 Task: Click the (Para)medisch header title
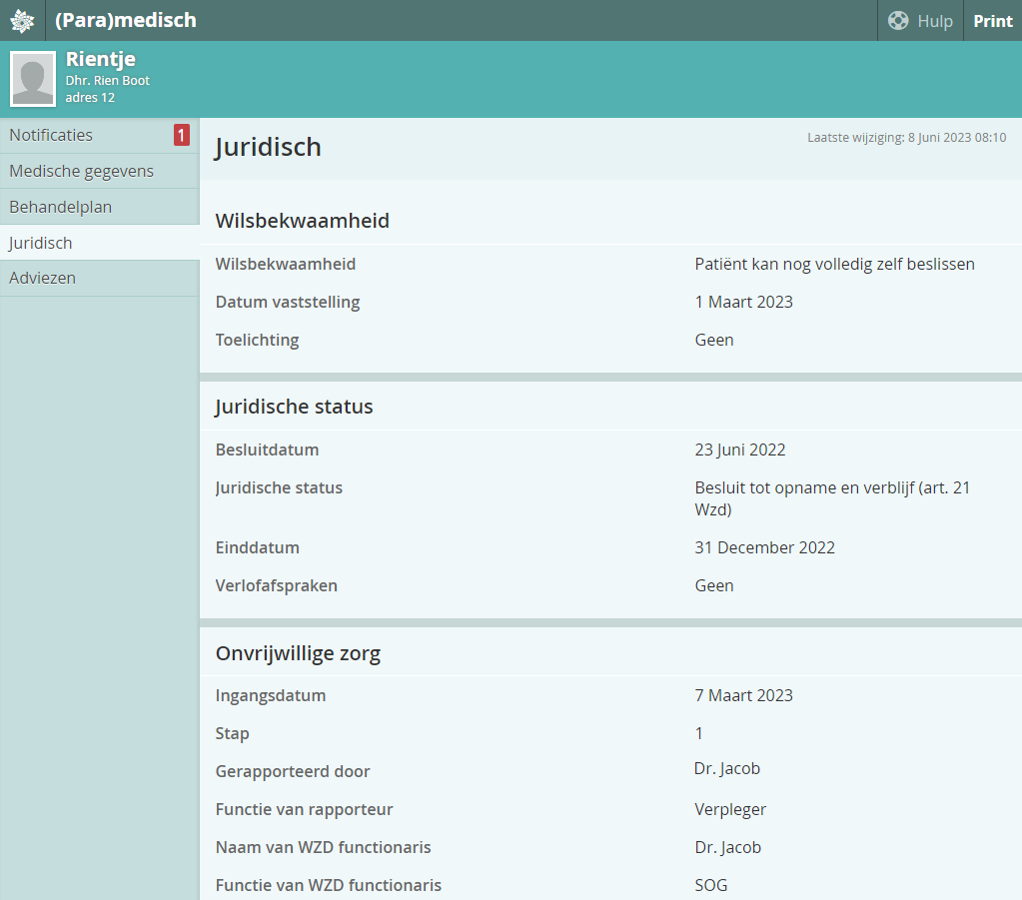126,21
